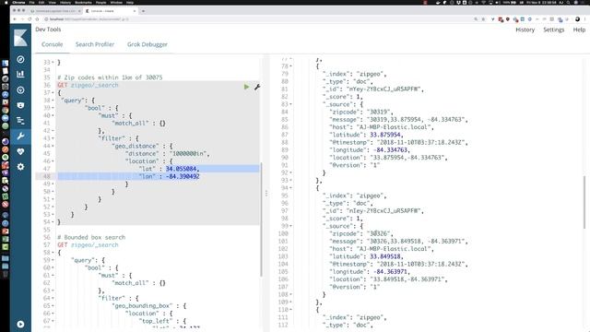Click the distance value 1000000in
Image resolution: width=590 pixels, height=332 pixels.
[188, 154]
